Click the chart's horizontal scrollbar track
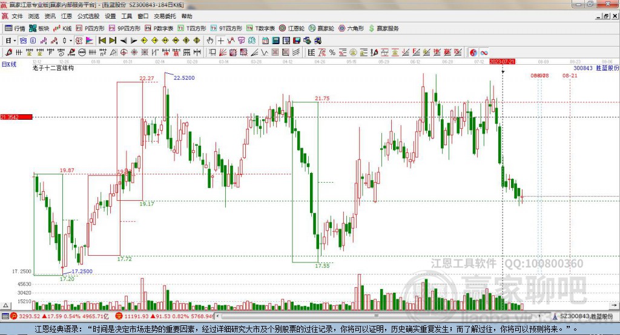The width and height of the screenshot is (620, 335). [378, 316]
